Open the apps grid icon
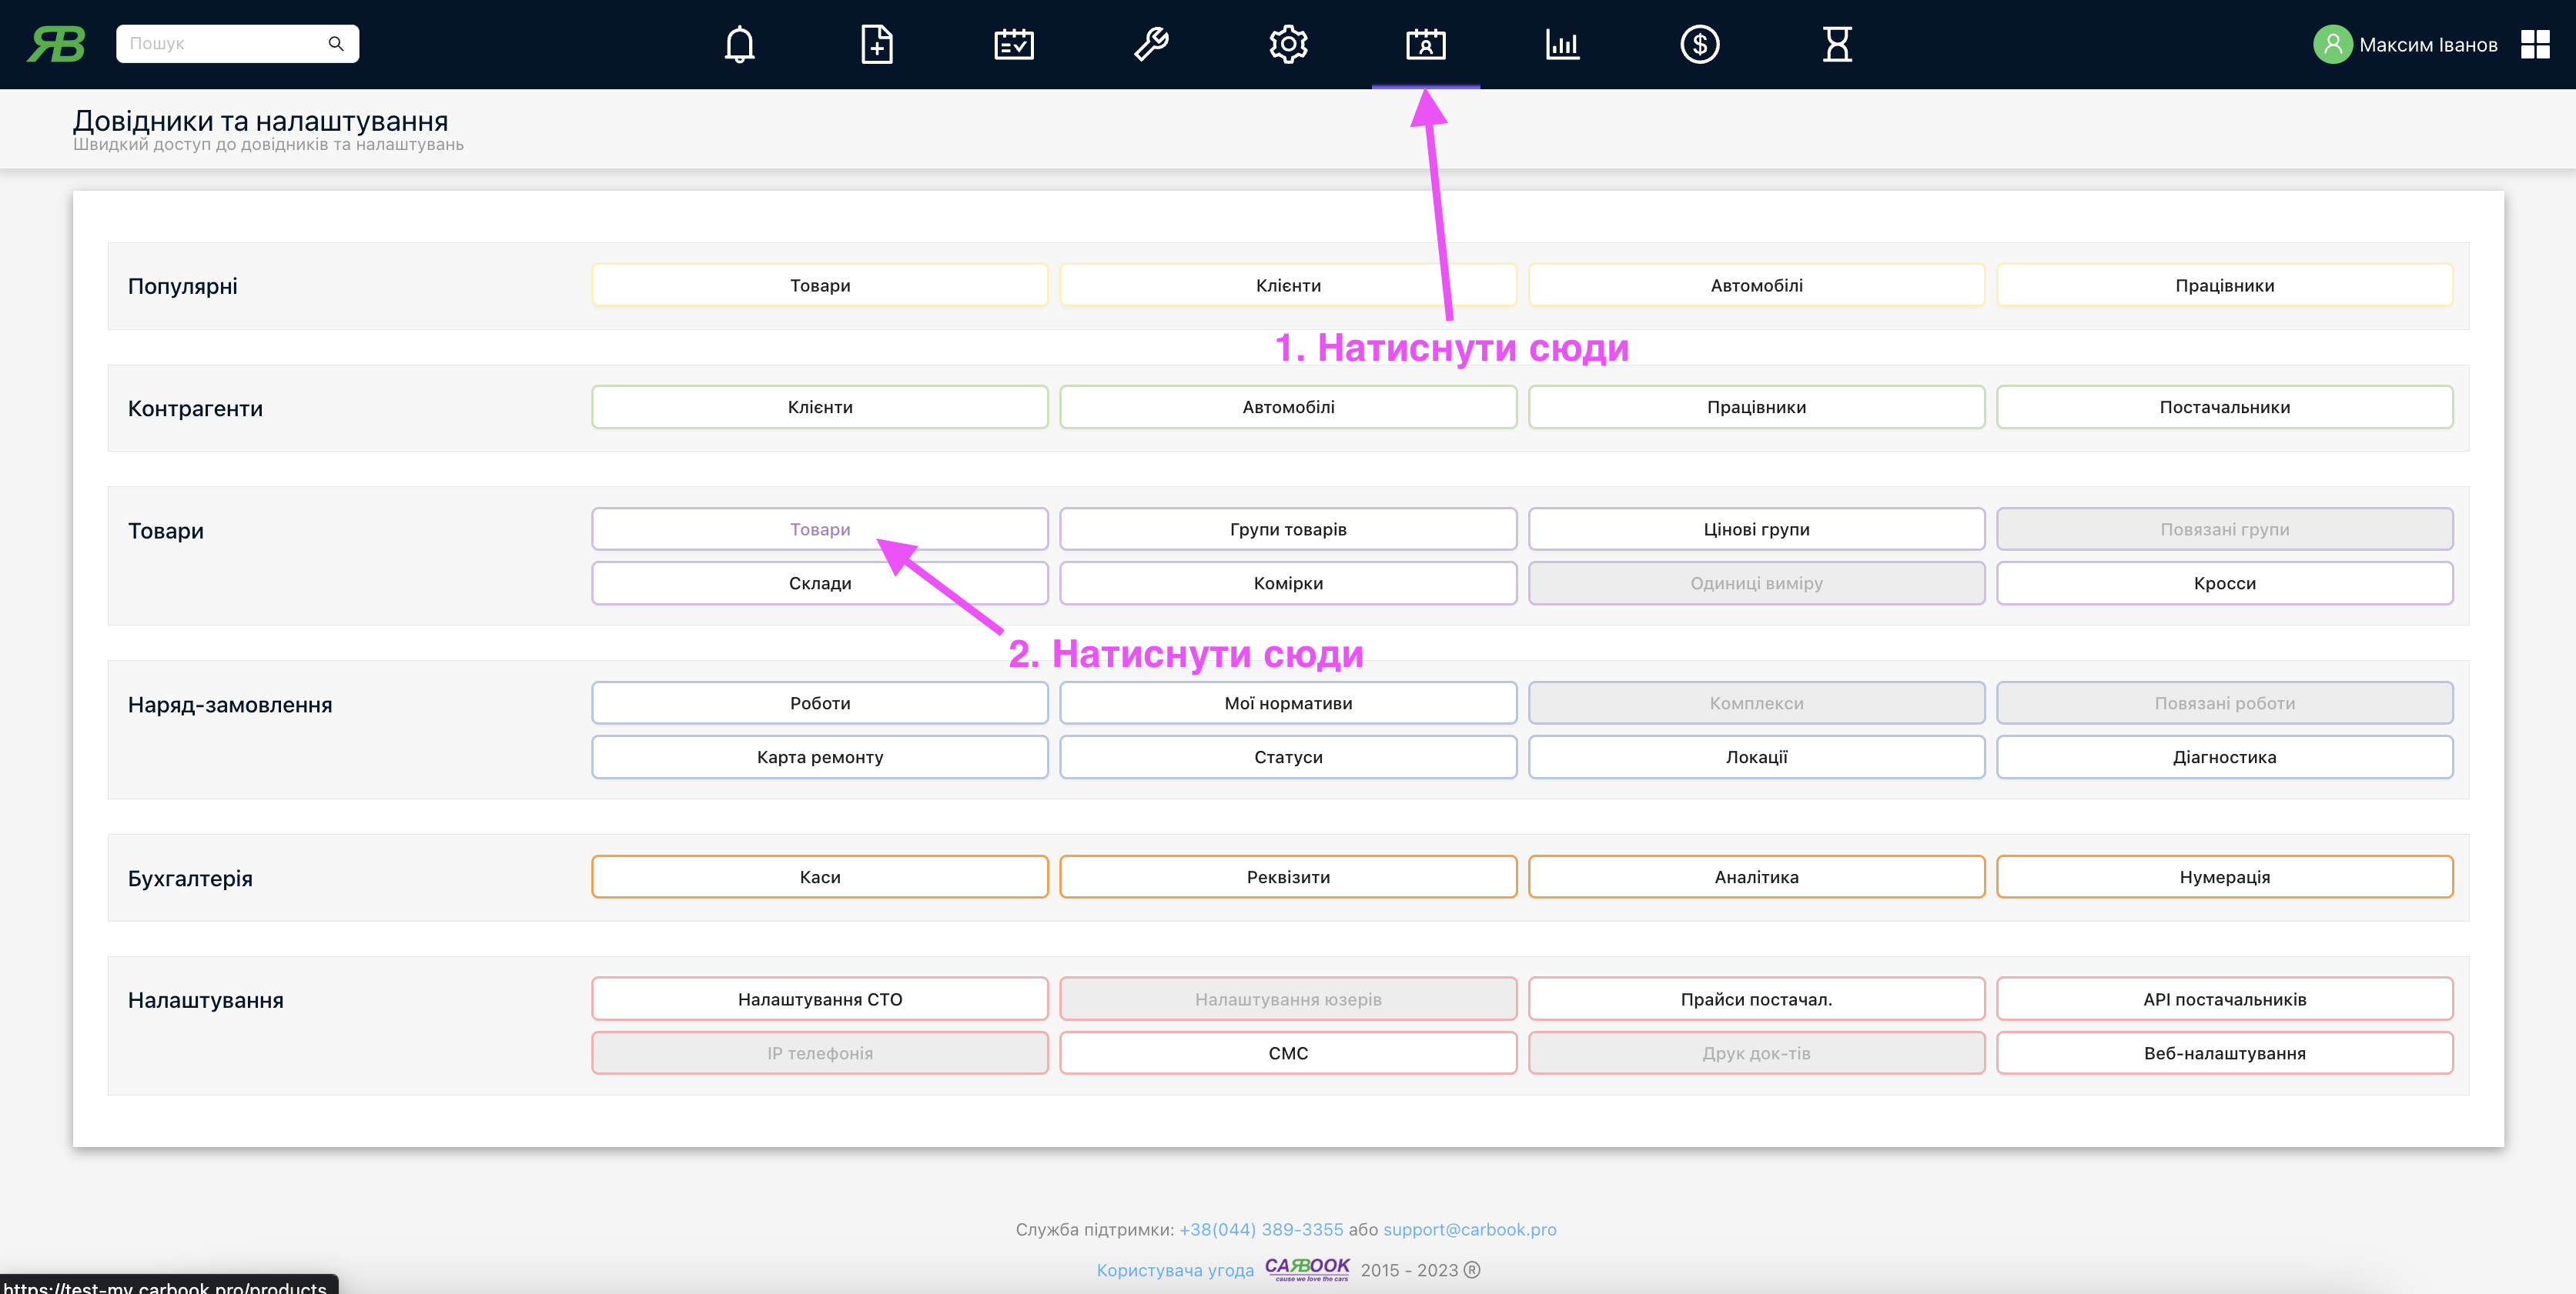 [x=2534, y=44]
